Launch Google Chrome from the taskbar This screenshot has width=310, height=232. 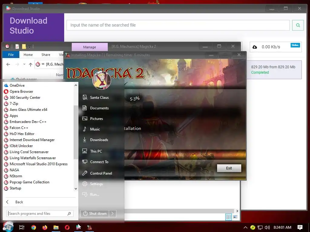[x=34, y=227]
